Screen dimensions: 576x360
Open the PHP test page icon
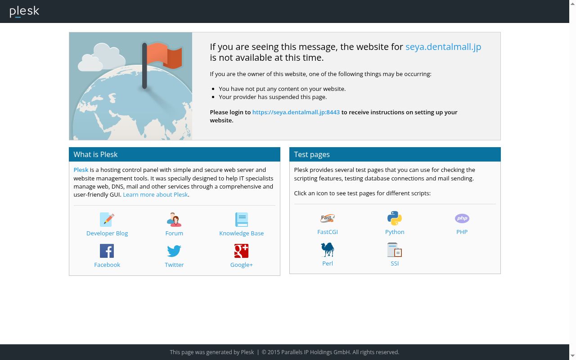[462, 218]
